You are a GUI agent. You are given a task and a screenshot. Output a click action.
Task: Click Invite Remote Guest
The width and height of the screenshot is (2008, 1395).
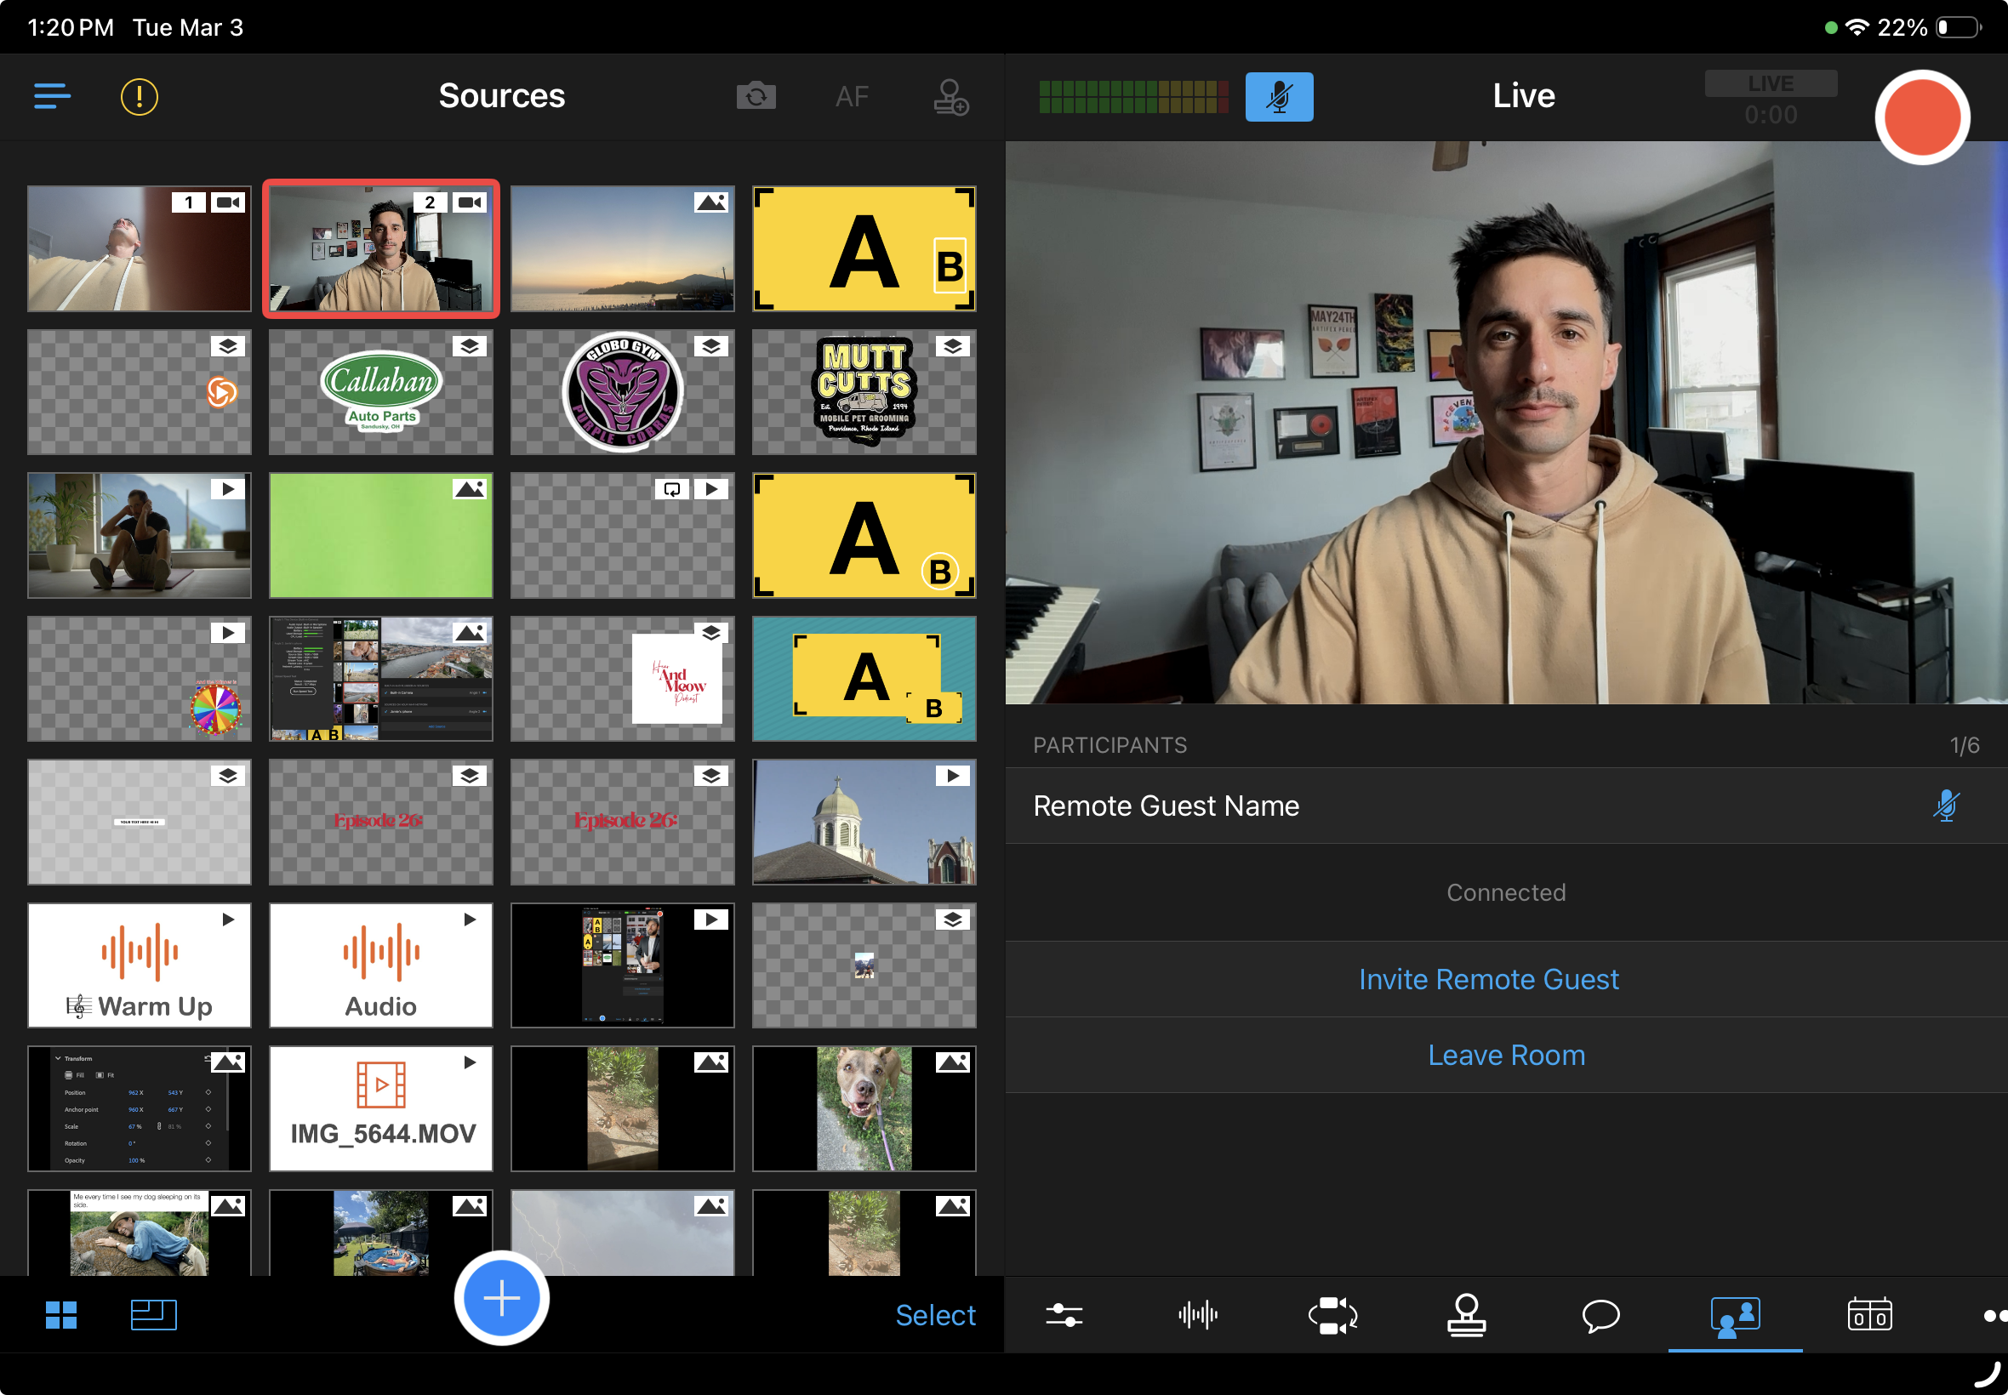coord(1488,979)
